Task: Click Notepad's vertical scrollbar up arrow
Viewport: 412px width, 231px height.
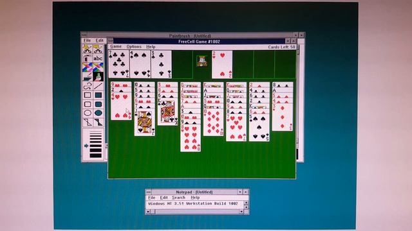Action: 246,203
